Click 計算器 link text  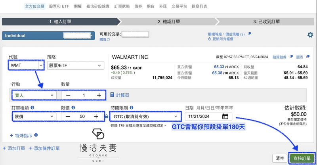pos(123,95)
